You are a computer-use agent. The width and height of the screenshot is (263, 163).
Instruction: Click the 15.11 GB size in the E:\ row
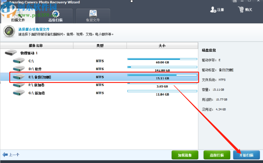pos(162,78)
